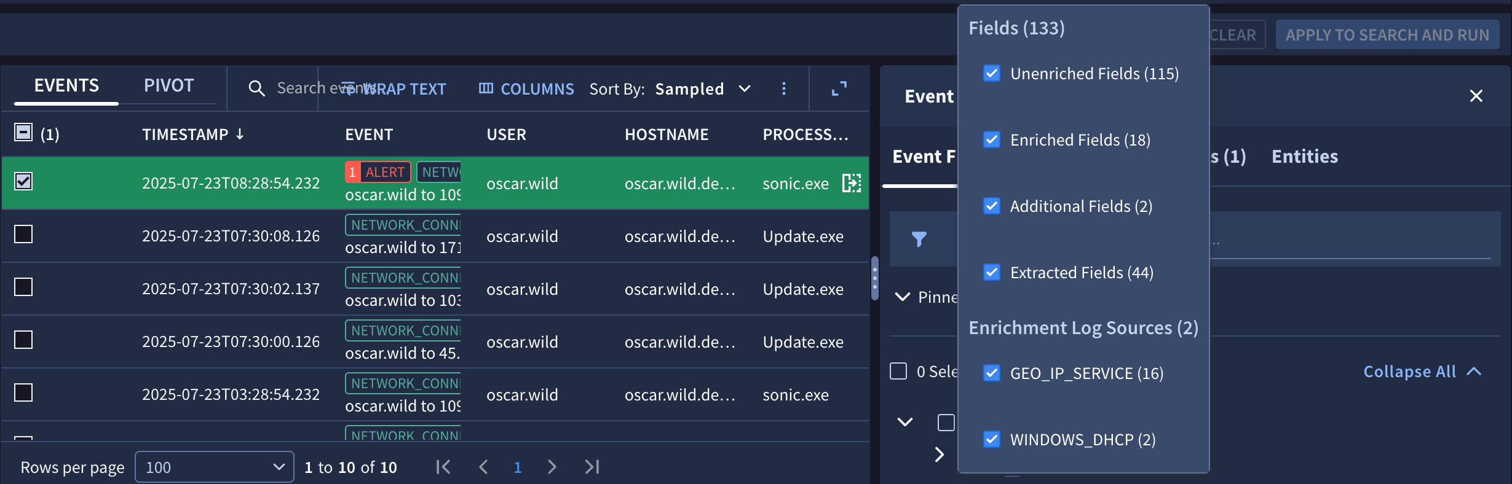Click the filter funnel icon
Viewport: 1512px width, 484px height.
920,239
